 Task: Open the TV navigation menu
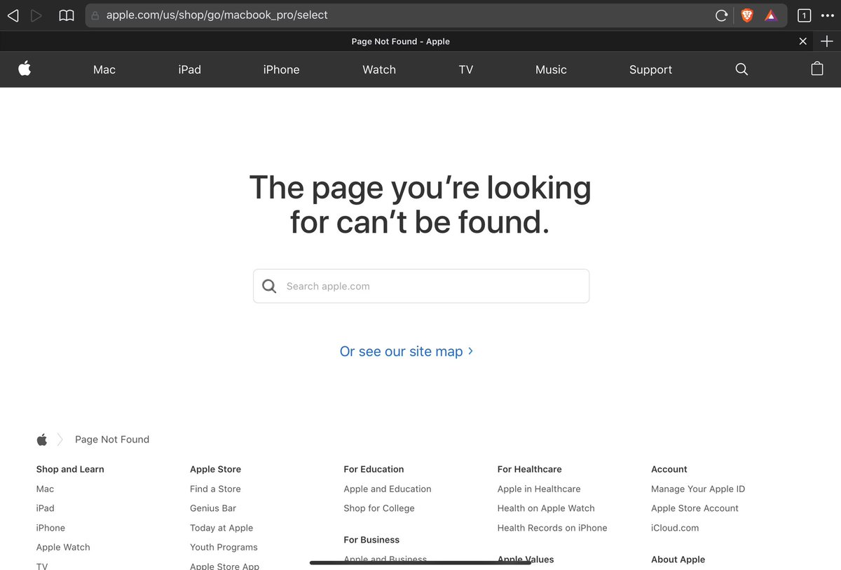click(x=466, y=69)
